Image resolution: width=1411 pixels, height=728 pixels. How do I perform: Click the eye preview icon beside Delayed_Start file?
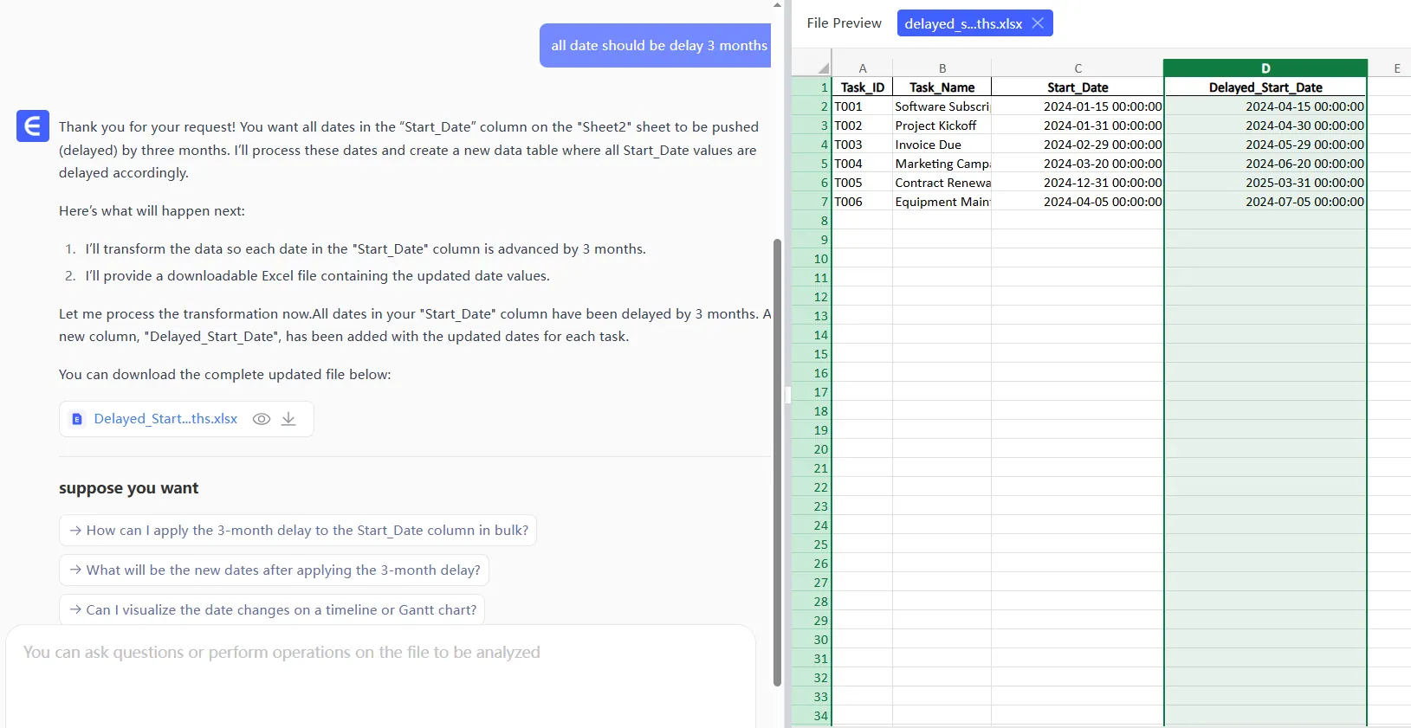point(261,419)
